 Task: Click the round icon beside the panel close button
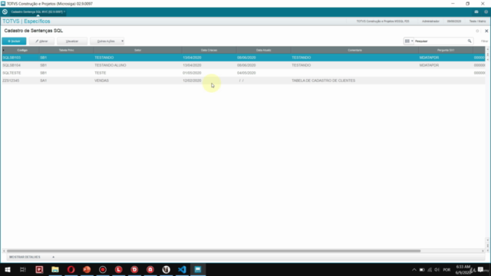click(477, 31)
